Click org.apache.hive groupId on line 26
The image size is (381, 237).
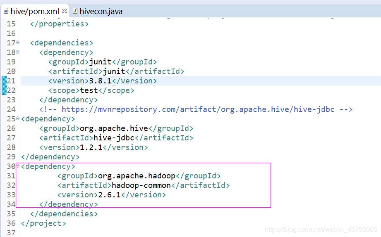coord(114,128)
